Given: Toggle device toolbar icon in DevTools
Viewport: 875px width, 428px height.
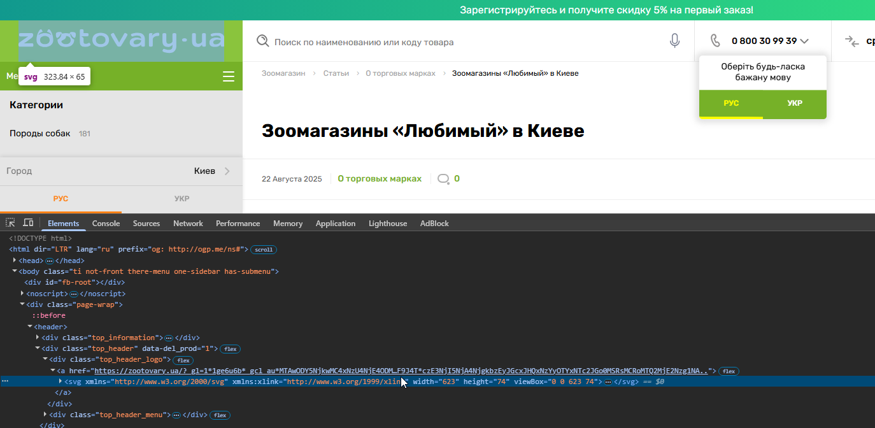Looking at the screenshot, I should [28, 223].
